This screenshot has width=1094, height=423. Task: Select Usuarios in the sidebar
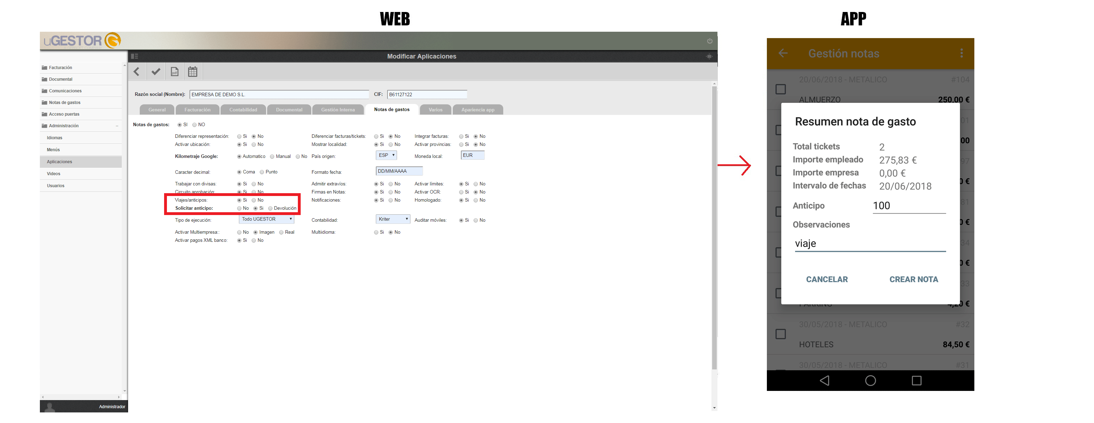81,186
